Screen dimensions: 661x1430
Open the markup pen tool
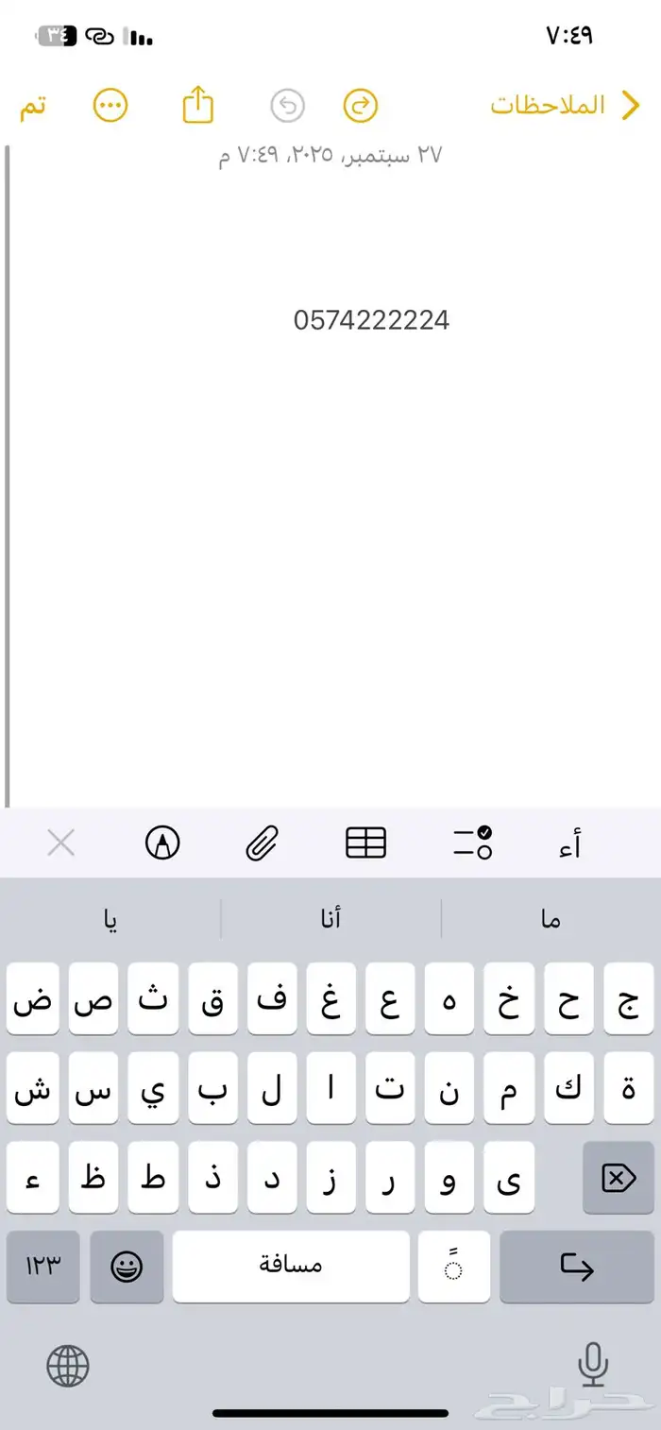coord(162,843)
